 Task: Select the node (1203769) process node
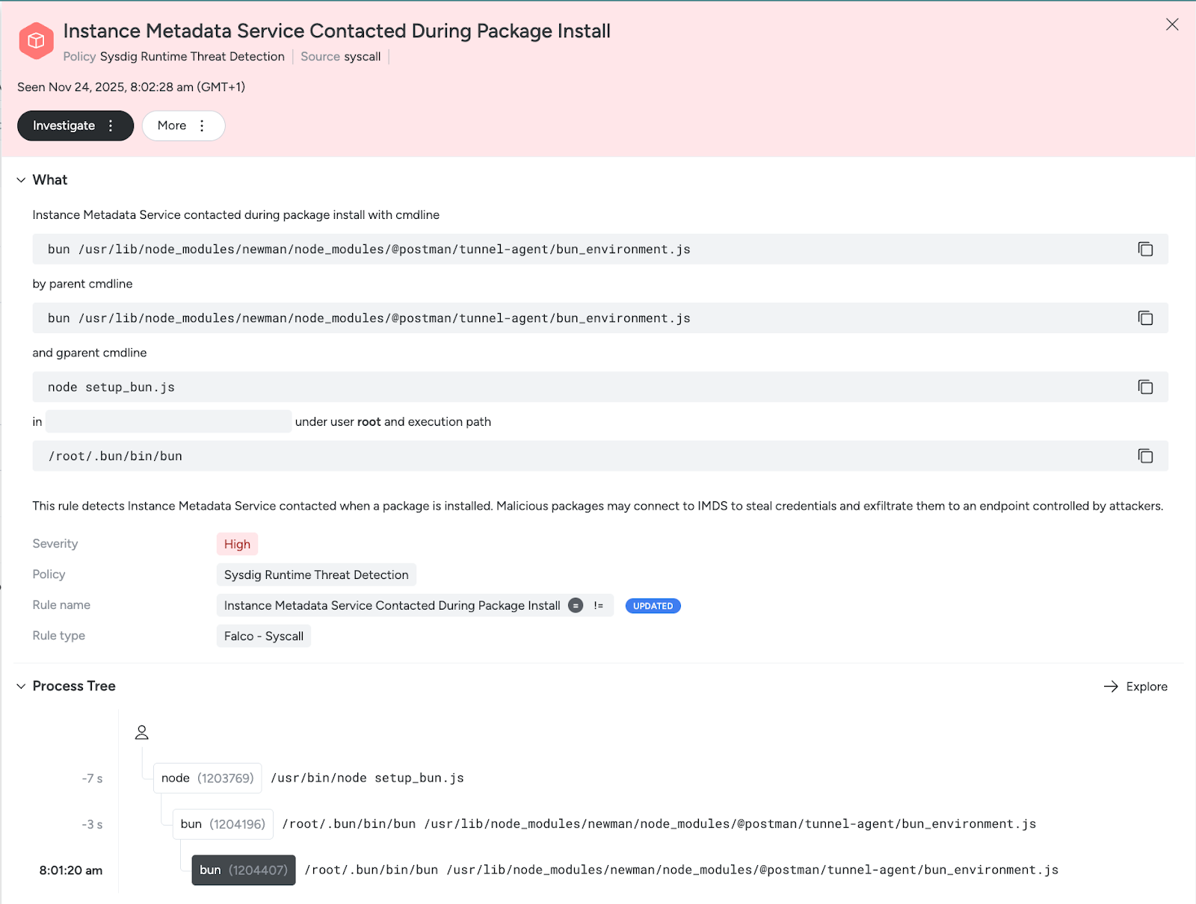coord(207,778)
